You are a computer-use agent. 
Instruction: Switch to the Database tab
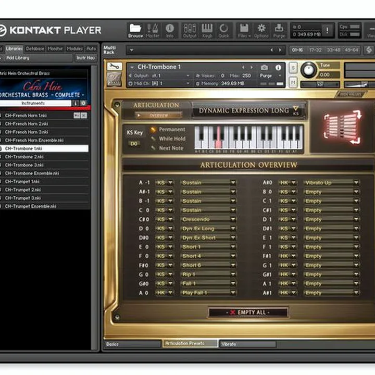pyautogui.click(x=35, y=49)
